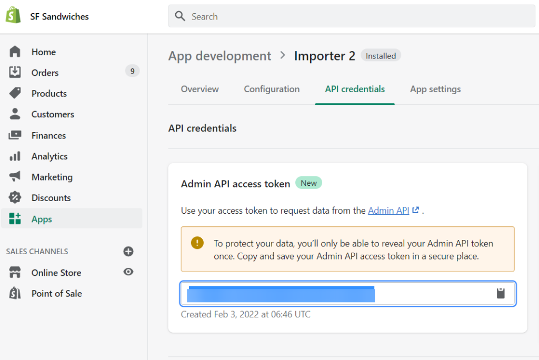This screenshot has height=360, width=539.
Task: Go back to App development via breadcrumb
Action: coord(219,56)
